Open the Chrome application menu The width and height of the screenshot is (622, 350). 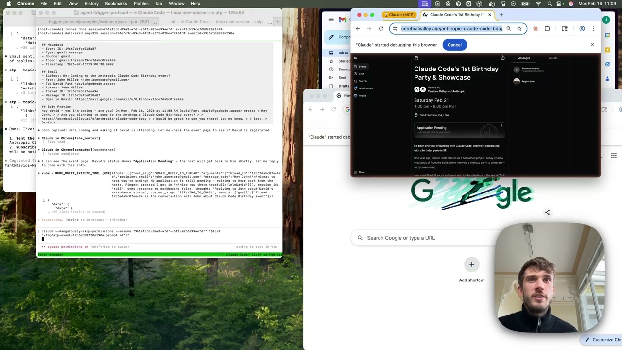[x=26, y=4]
